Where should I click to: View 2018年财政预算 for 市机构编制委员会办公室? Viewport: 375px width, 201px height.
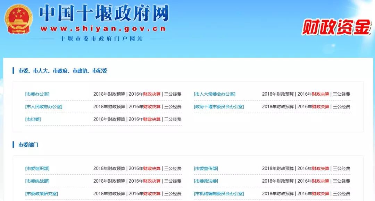pos(278,194)
